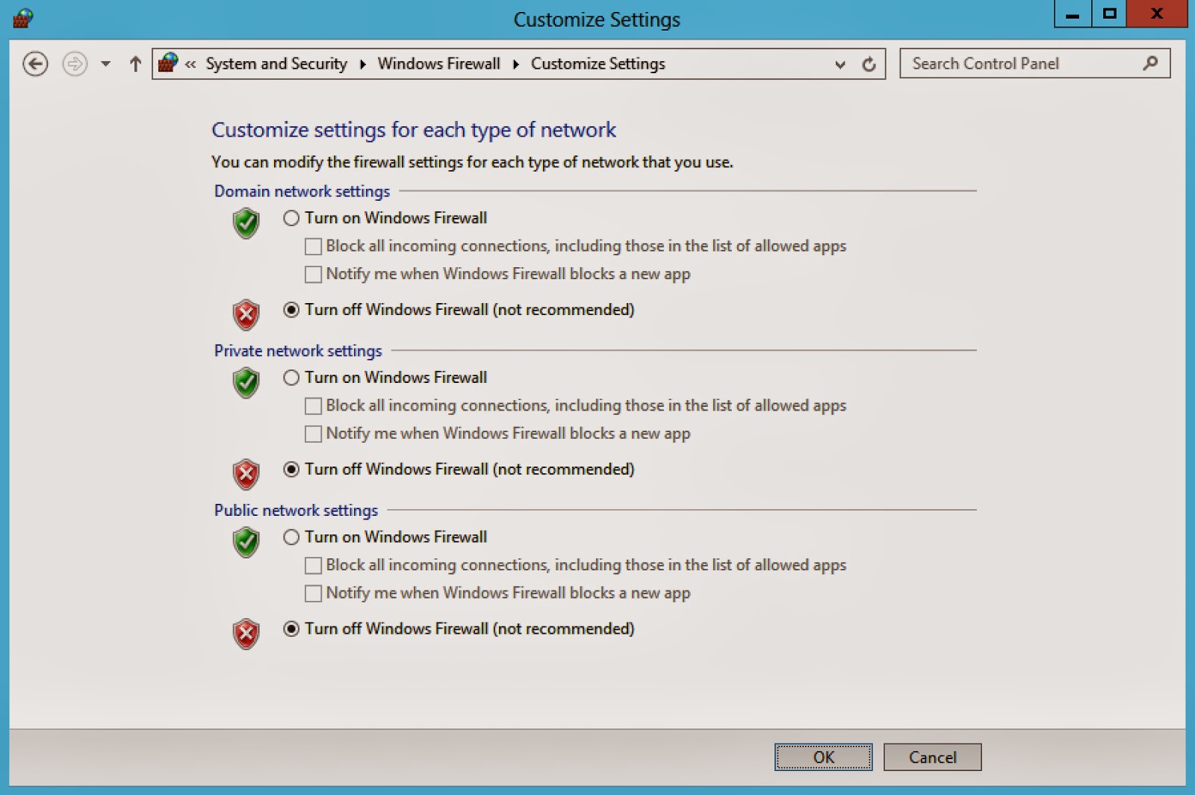
Task: Expand the collapsed breadcrumb with the double chevron
Action: click(191, 63)
